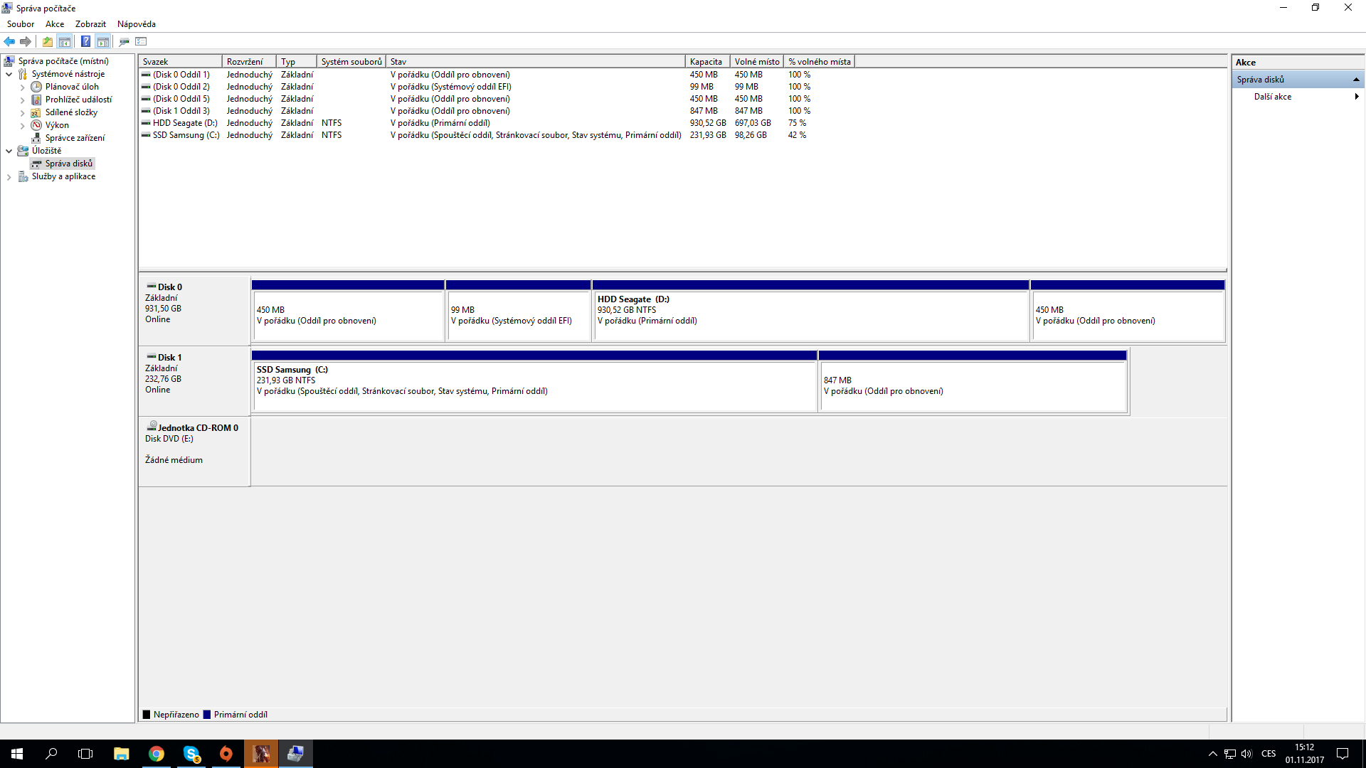Sort the list by Kapacita column header
The width and height of the screenshot is (1366, 768).
pos(706,62)
